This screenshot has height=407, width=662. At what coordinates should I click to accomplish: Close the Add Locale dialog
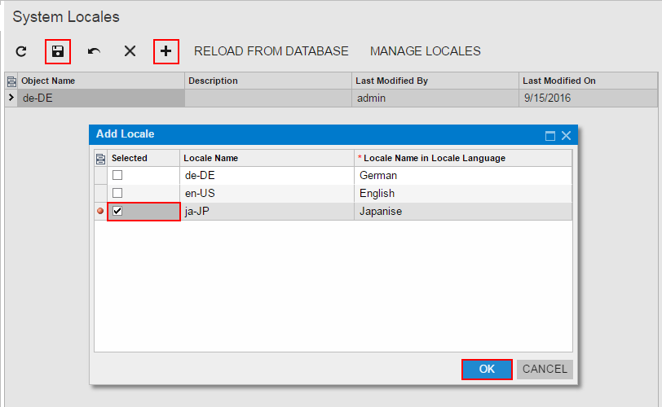pyautogui.click(x=566, y=135)
